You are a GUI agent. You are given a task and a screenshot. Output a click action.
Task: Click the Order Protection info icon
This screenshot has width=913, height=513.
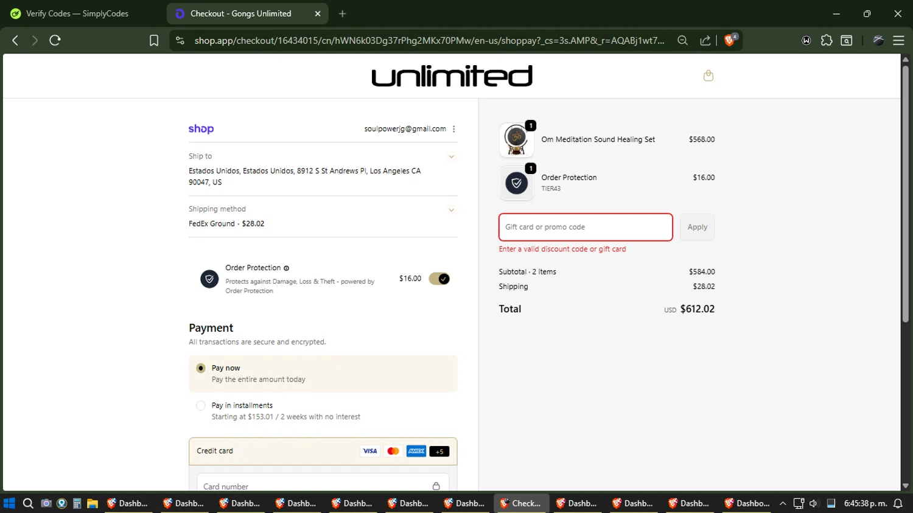tap(286, 268)
